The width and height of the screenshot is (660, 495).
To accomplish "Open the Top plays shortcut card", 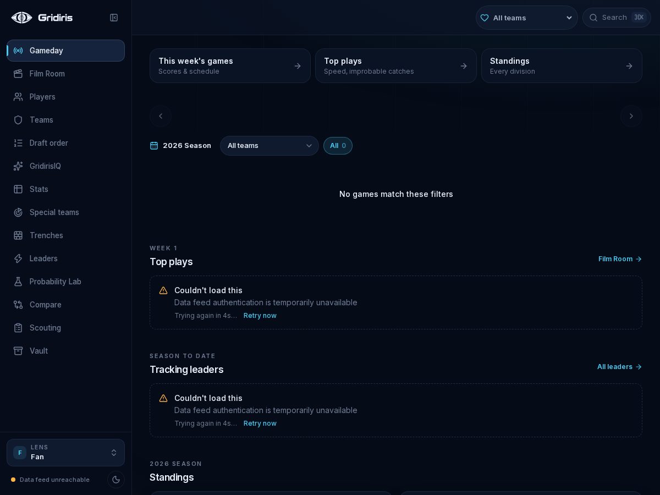I will pyautogui.click(x=396, y=66).
